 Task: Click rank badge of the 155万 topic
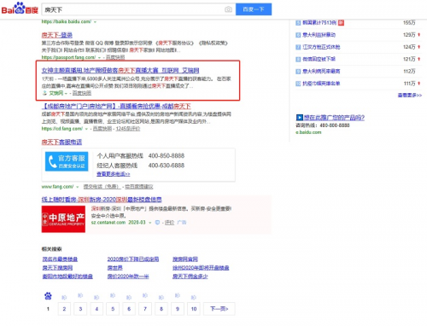[298, 22]
